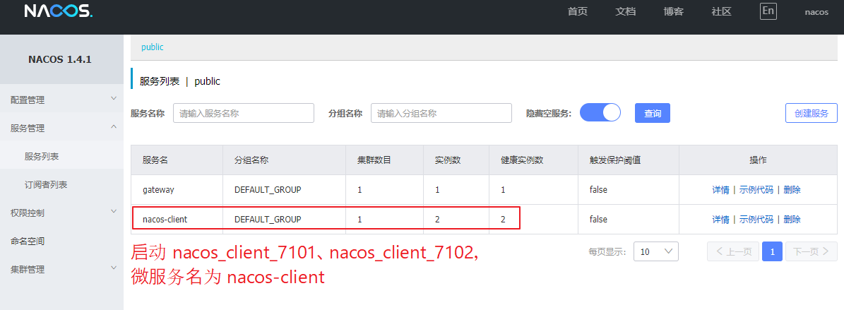The image size is (844, 310).
Task: Click the NACOS 1.4.1 version label
Action: pyautogui.click(x=60, y=60)
